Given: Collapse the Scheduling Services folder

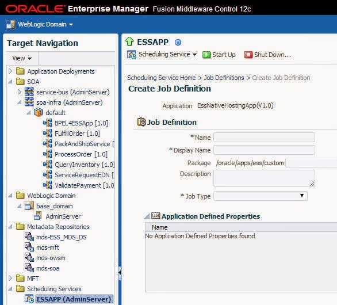Looking at the screenshot, I should point(10,289).
